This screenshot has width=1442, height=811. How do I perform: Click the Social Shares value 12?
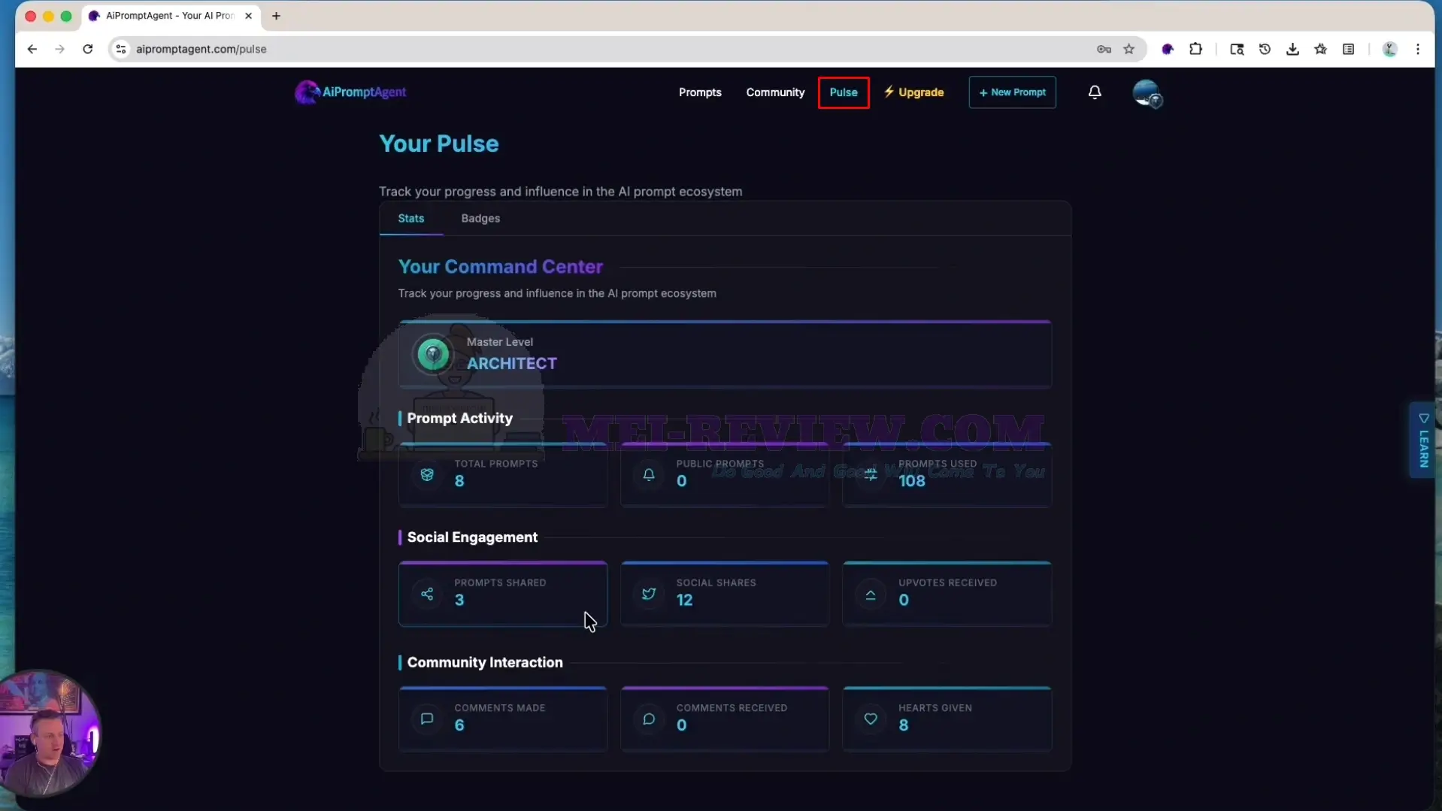tap(684, 600)
